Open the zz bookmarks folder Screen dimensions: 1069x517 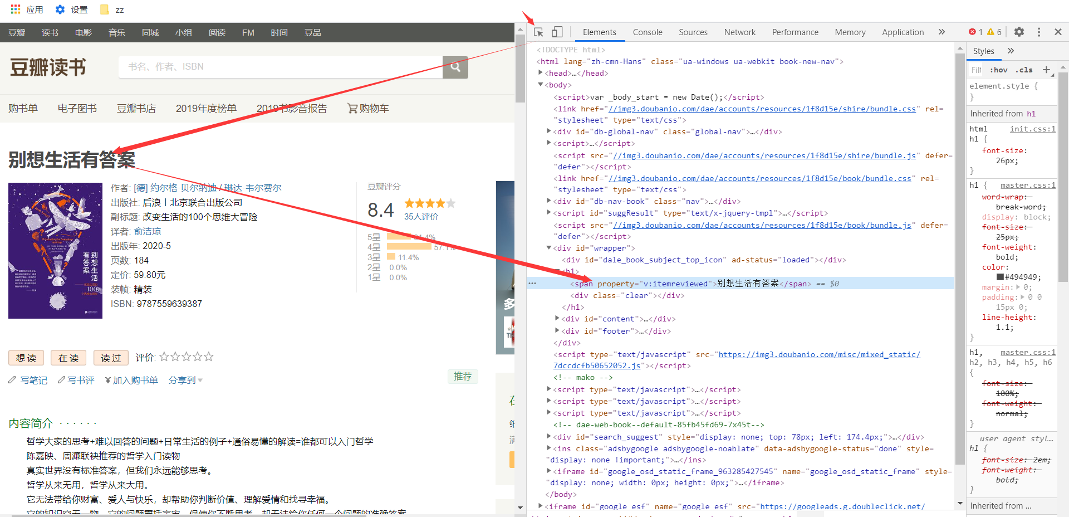112,9
